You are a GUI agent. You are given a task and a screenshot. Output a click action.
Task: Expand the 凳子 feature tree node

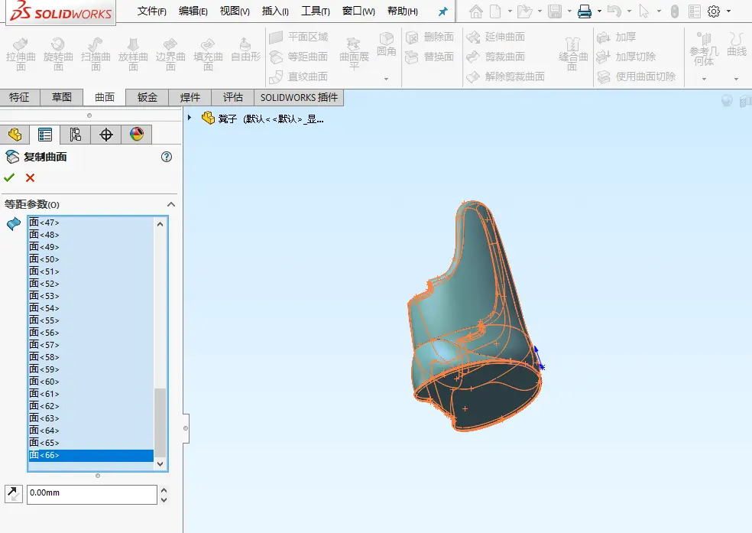pos(190,118)
